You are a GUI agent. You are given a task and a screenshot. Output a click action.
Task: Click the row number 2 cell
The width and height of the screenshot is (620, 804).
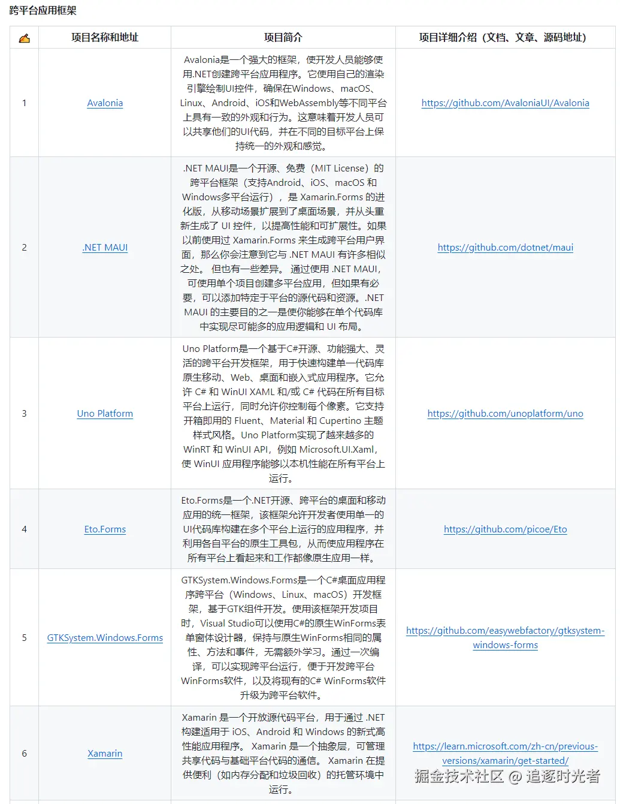pyautogui.click(x=24, y=248)
